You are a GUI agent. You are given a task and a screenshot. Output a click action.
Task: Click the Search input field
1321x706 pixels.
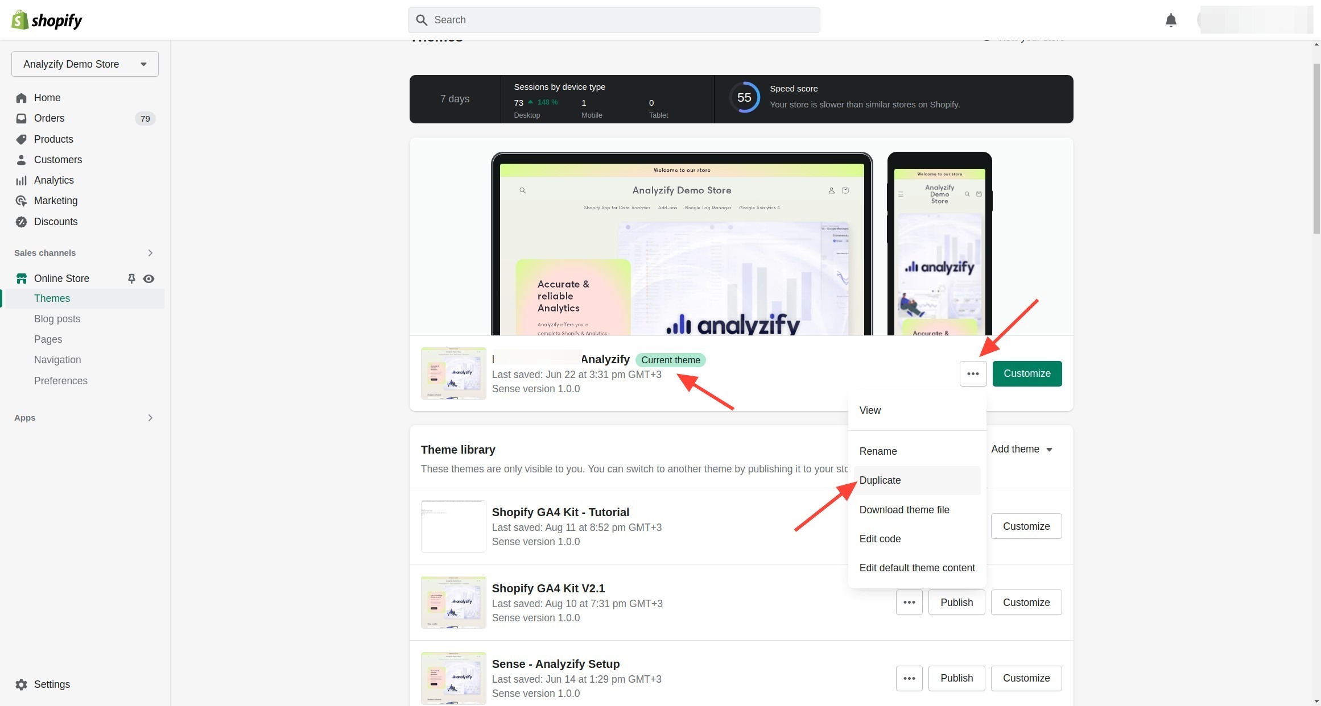(614, 20)
